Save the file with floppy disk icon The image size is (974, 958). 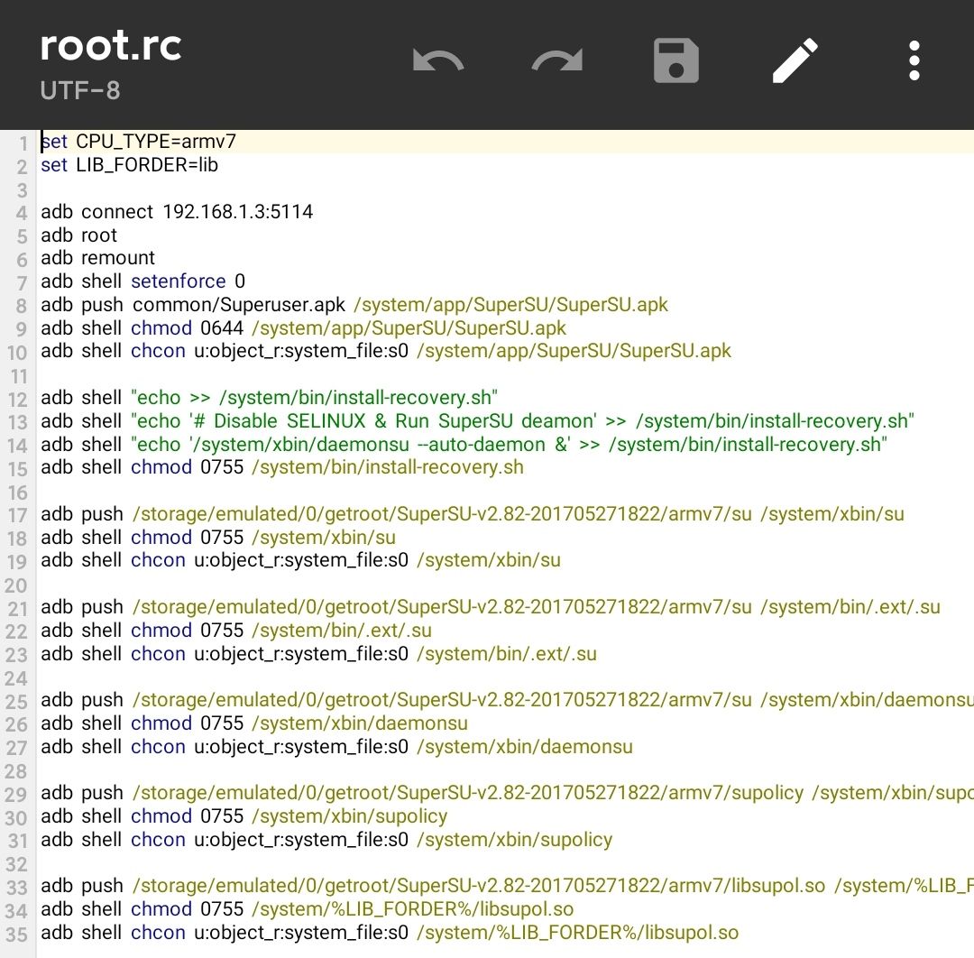click(675, 60)
